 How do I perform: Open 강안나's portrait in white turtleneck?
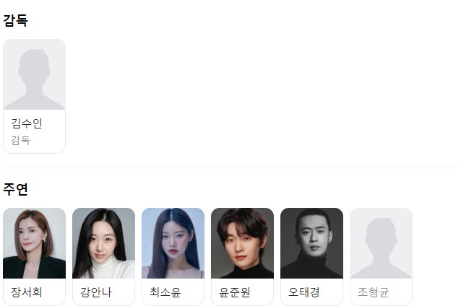coord(104,243)
